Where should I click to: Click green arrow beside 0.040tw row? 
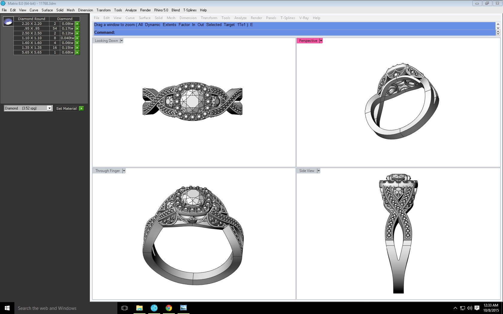(x=77, y=38)
